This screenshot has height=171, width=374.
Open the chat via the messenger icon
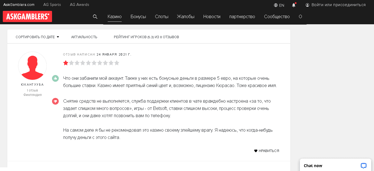(x=363, y=165)
